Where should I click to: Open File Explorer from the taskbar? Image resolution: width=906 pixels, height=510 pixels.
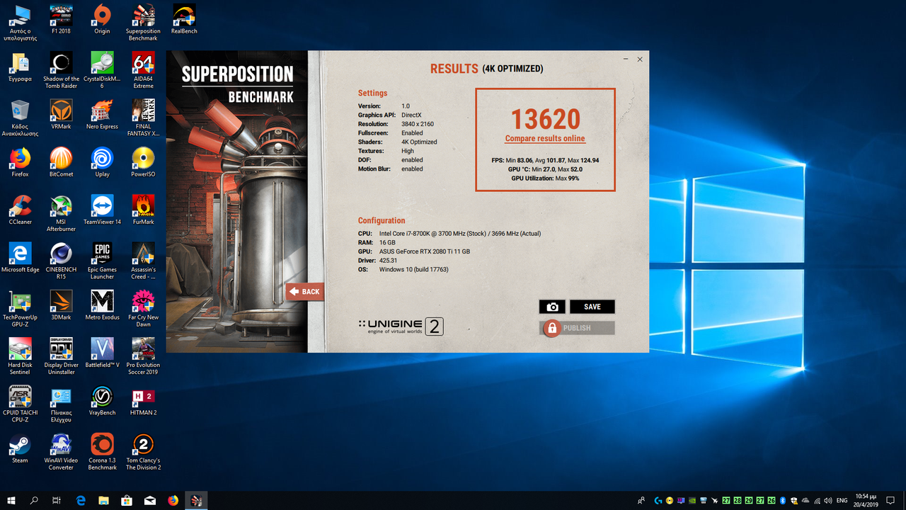(x=103, y=501)
